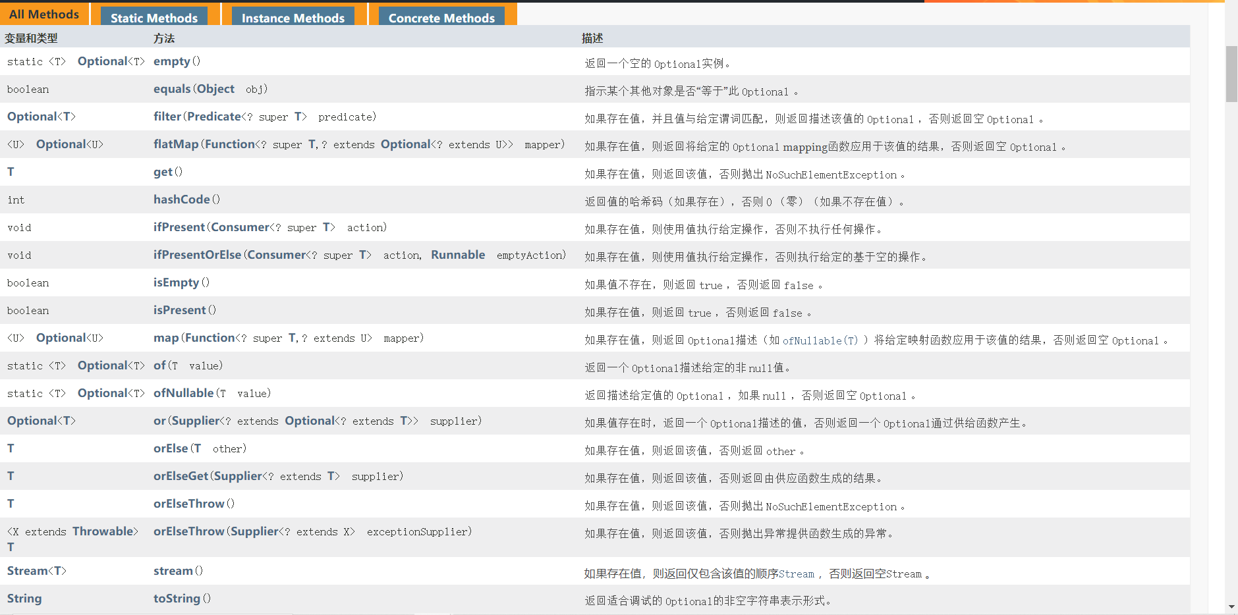Click the int return type of hashCode
1238x615 pixels.
point(16,200)
